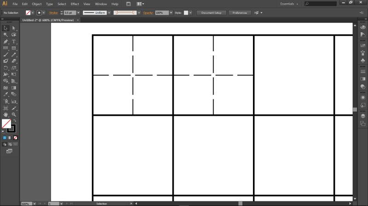The height and width of the screenshot is (206, 368).
Task: Select the Eraser tool
Action: click(x=14, y=61)
